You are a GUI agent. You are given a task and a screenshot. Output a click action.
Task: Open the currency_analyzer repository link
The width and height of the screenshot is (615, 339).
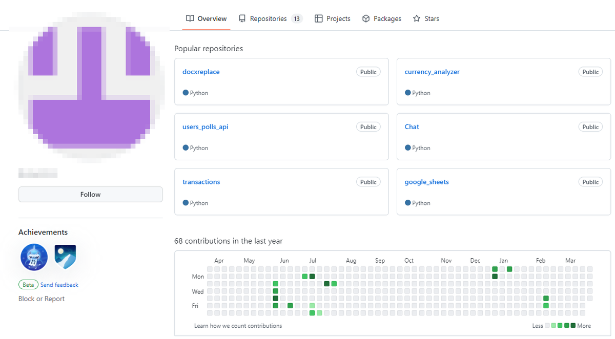(x=432, y=72)
